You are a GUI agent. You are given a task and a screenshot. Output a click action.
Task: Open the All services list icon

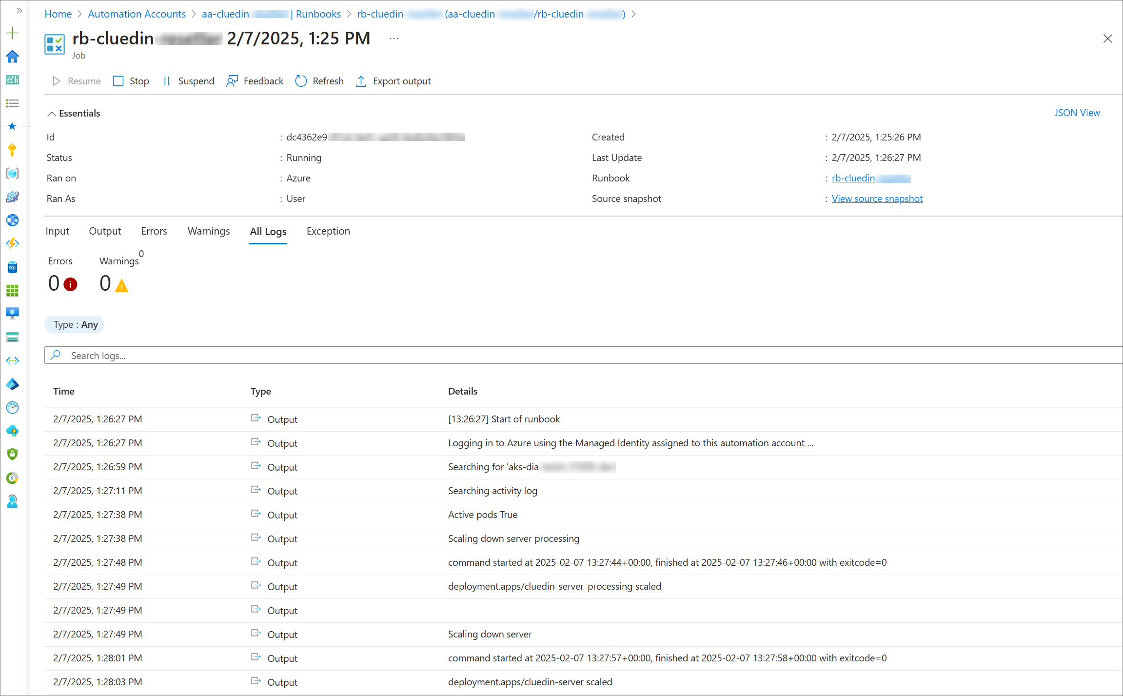12,103
